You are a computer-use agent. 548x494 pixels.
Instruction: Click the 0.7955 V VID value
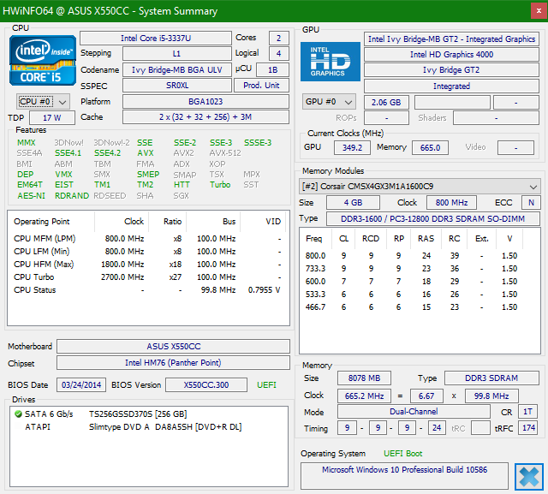(x=265, y=290)
